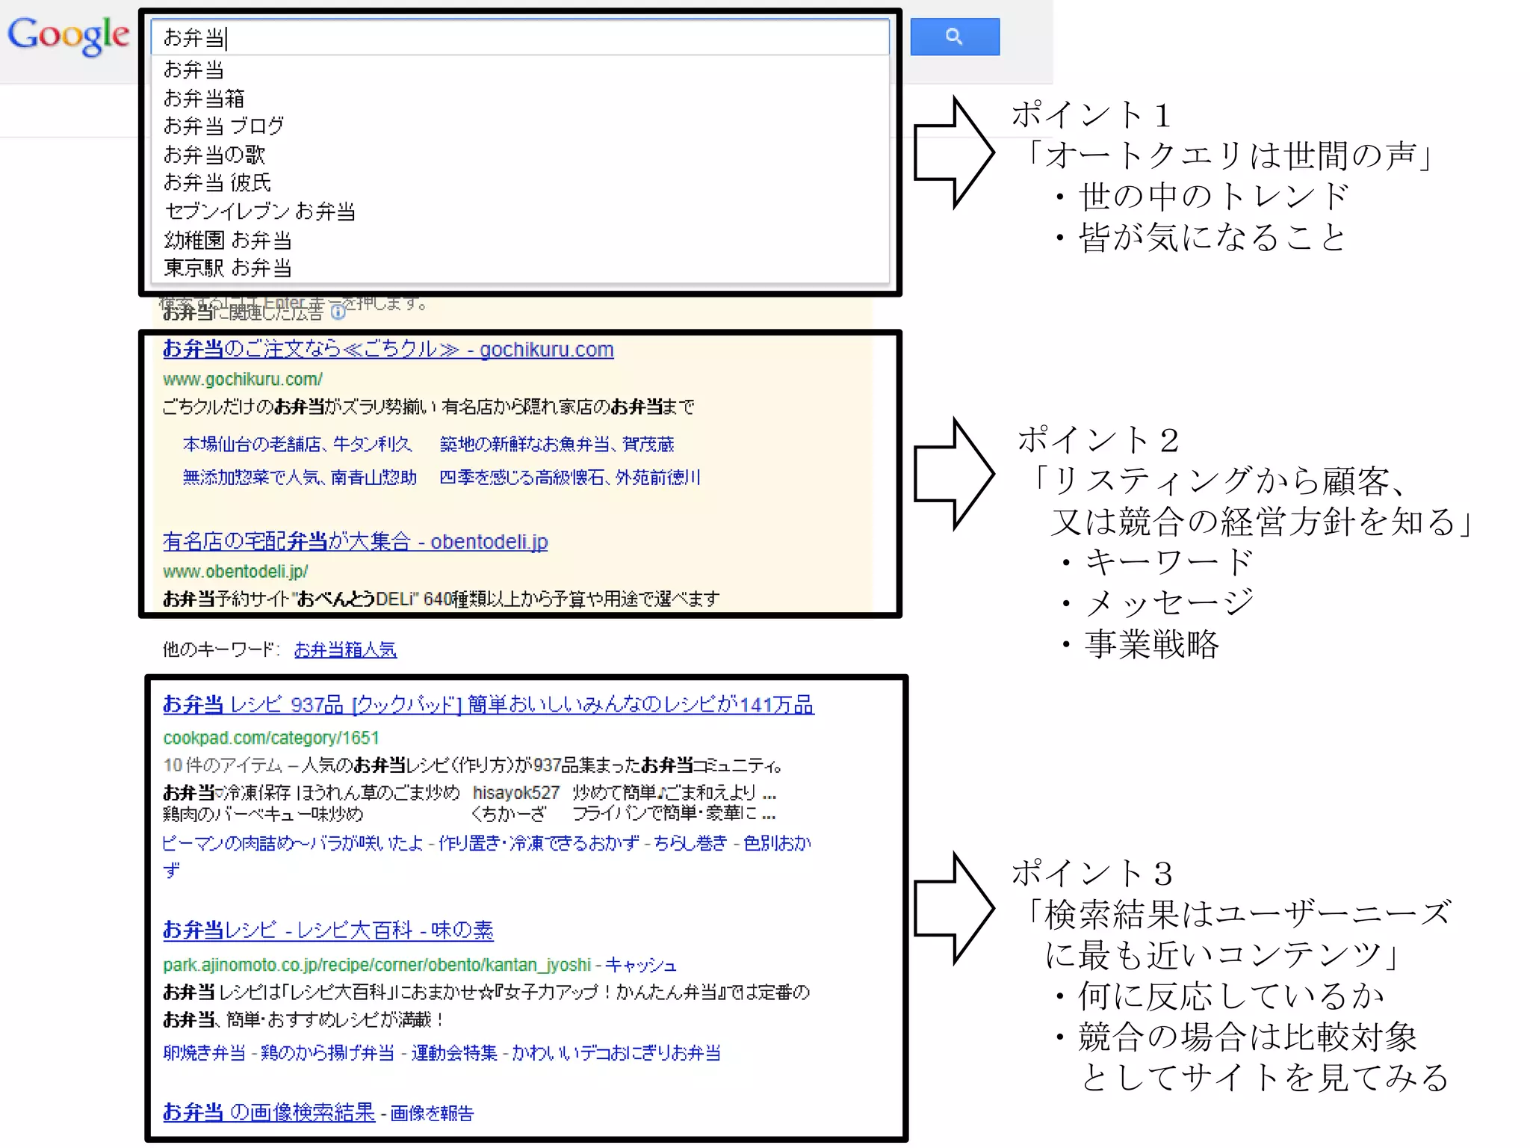Open the 作り置き・冷凍できるおかず sublink
The image size is (1530, 1148).
539,843
